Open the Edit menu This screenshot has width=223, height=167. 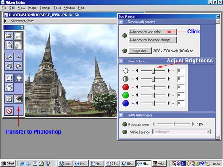(x=12, y=8)
